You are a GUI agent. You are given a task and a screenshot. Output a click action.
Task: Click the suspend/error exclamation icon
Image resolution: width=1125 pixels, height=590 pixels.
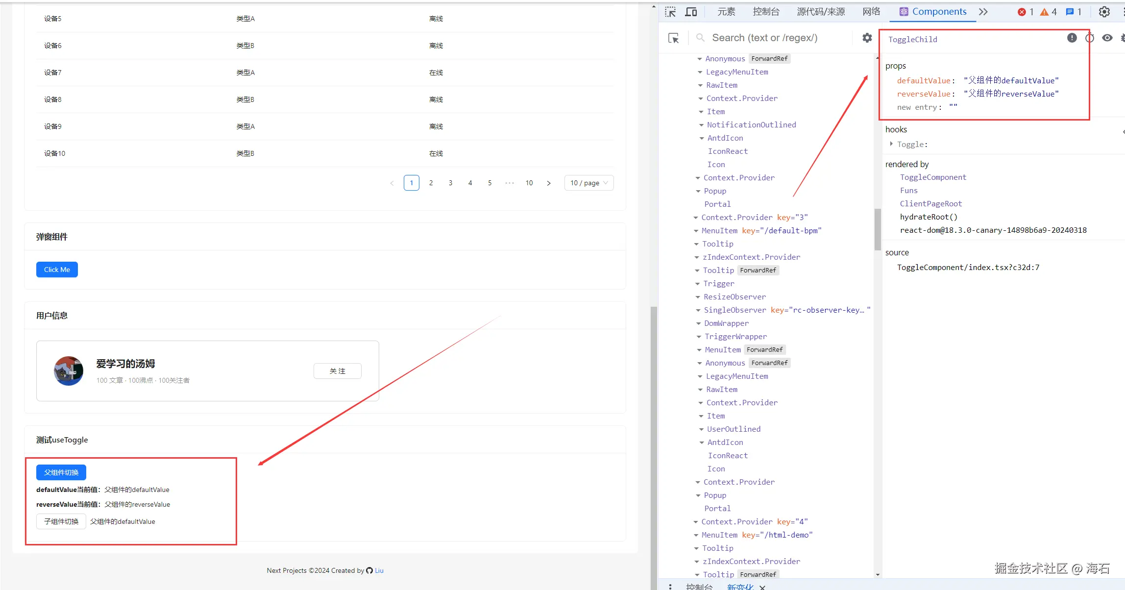1072,38
